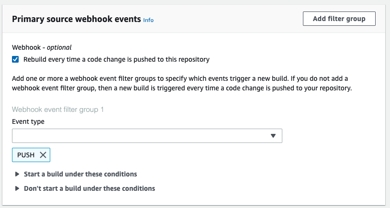
Task: Uncheck the Rebuild on code change checkbox
Action: pos(16,60)
